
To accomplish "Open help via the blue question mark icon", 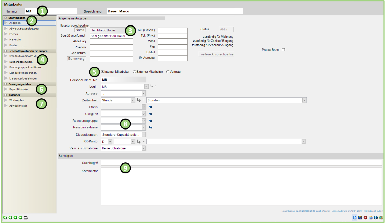I will (x=375, y=218).
